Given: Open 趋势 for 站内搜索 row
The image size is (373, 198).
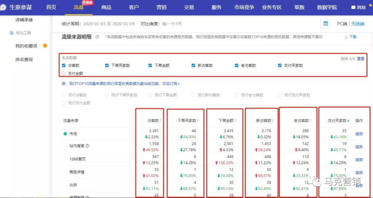Looking at the screenshot, I should pyautogui.click(x=359, y=147).
